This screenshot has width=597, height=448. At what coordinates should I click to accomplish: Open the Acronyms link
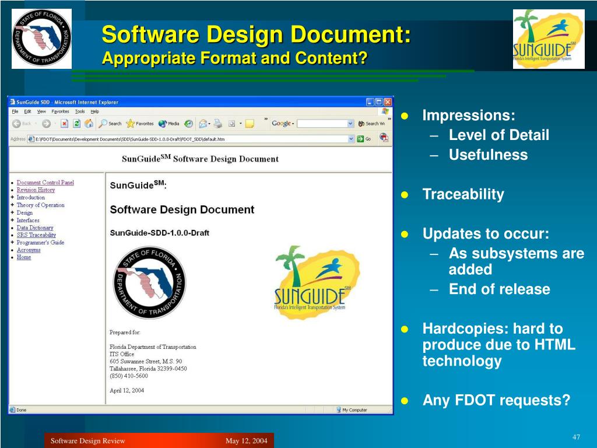click(29, 250)
